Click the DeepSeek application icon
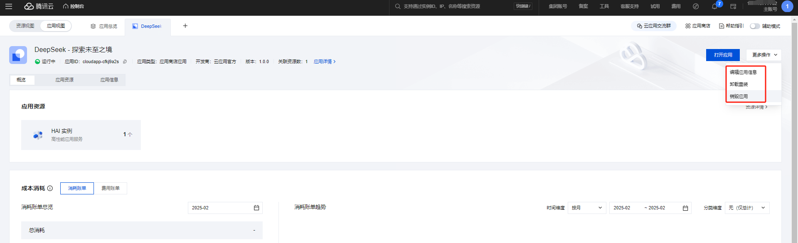The image size is (798, 243). [18, 55]
